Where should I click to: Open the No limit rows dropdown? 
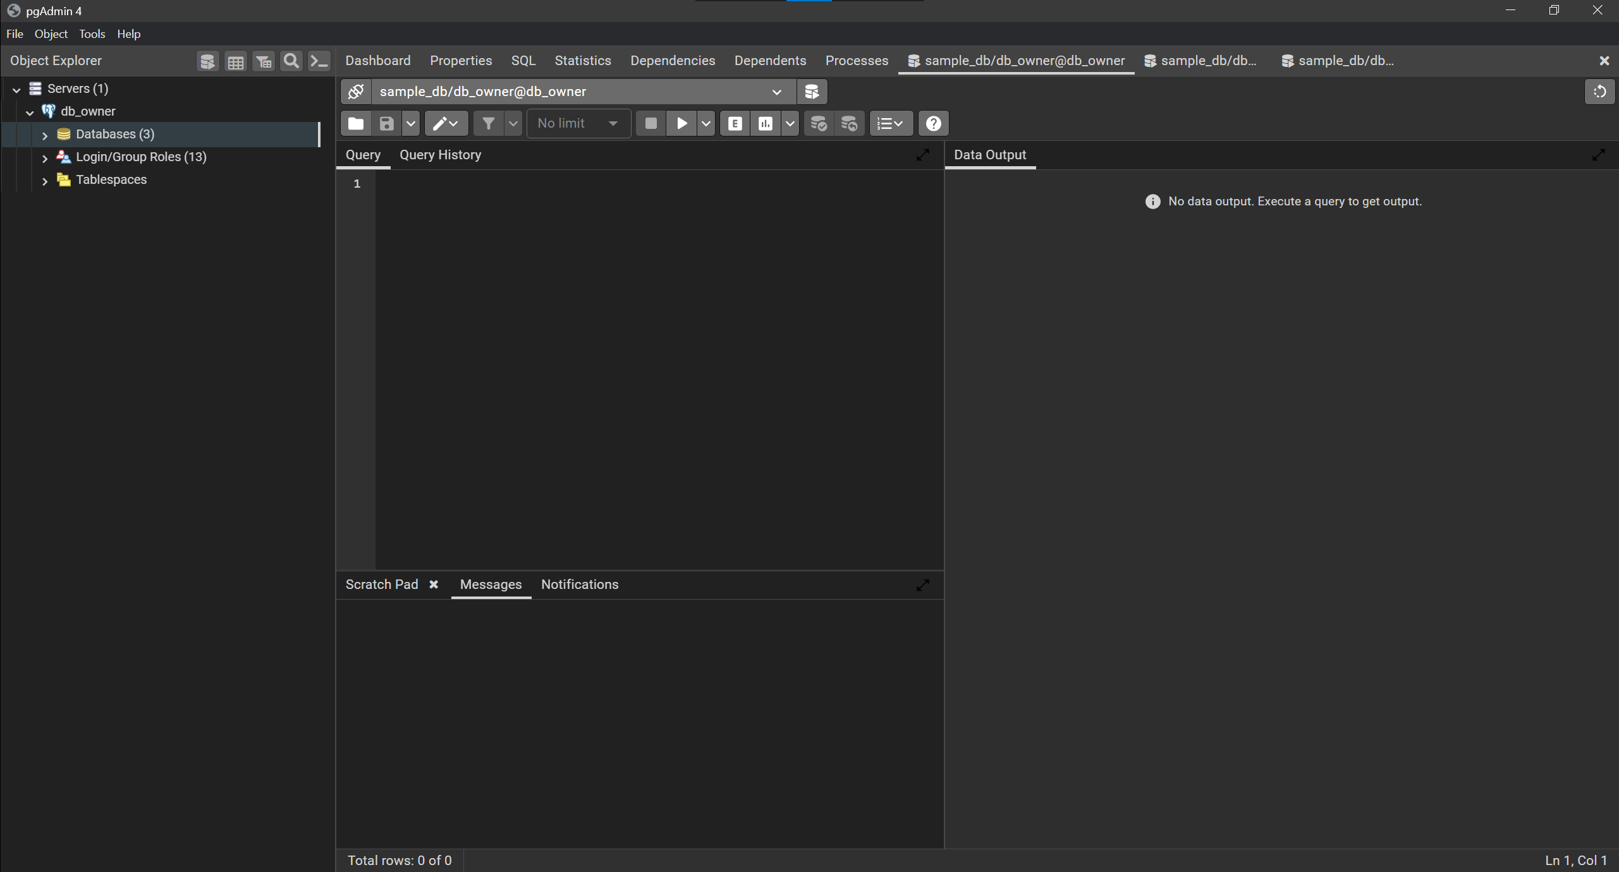(577, 123)
